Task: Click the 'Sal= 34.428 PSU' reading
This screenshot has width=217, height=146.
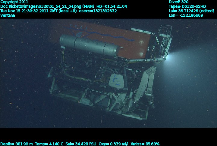Action: tap(81, 144)
